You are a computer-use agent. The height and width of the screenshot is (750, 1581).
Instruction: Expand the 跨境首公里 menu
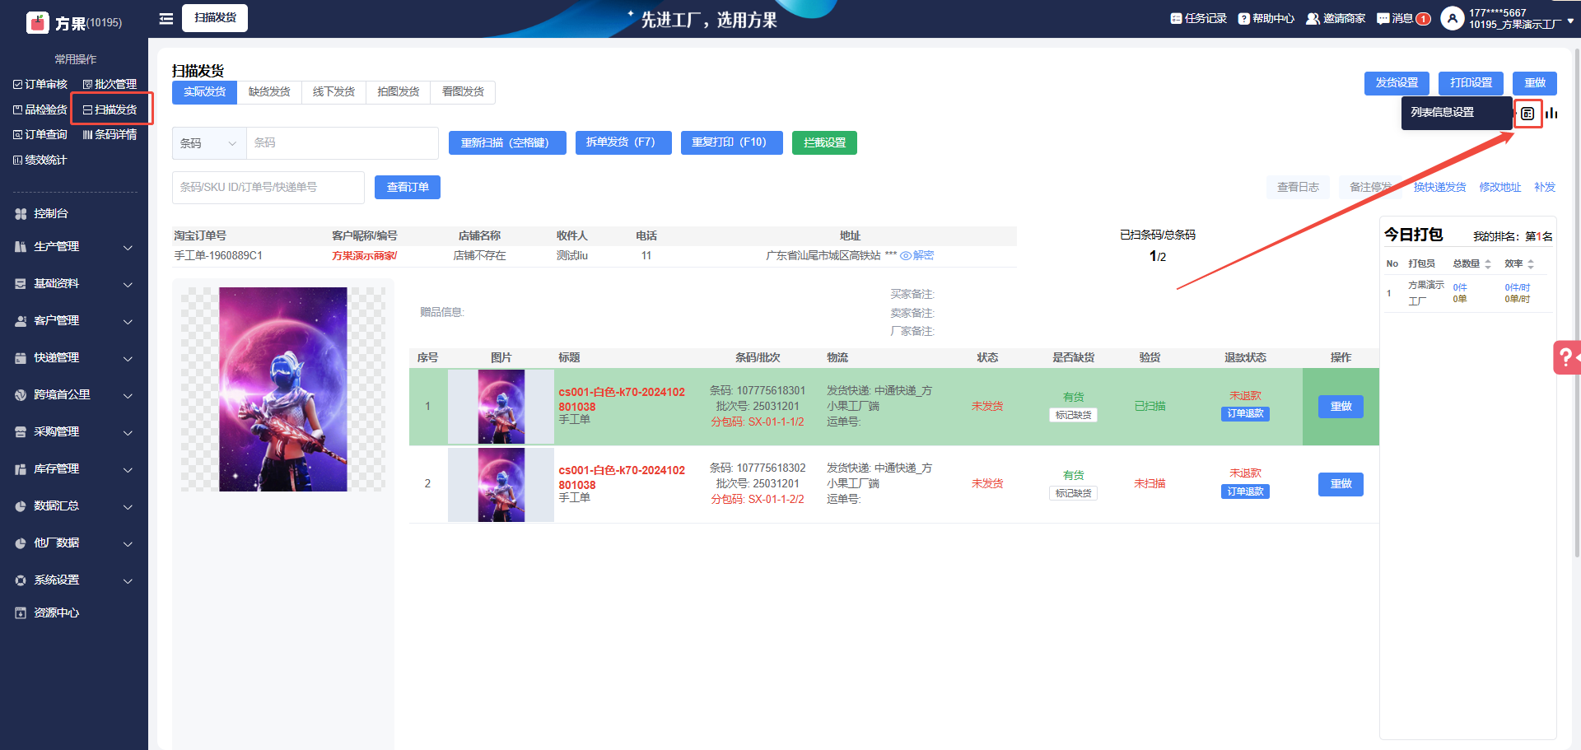[x=74, y=394]
